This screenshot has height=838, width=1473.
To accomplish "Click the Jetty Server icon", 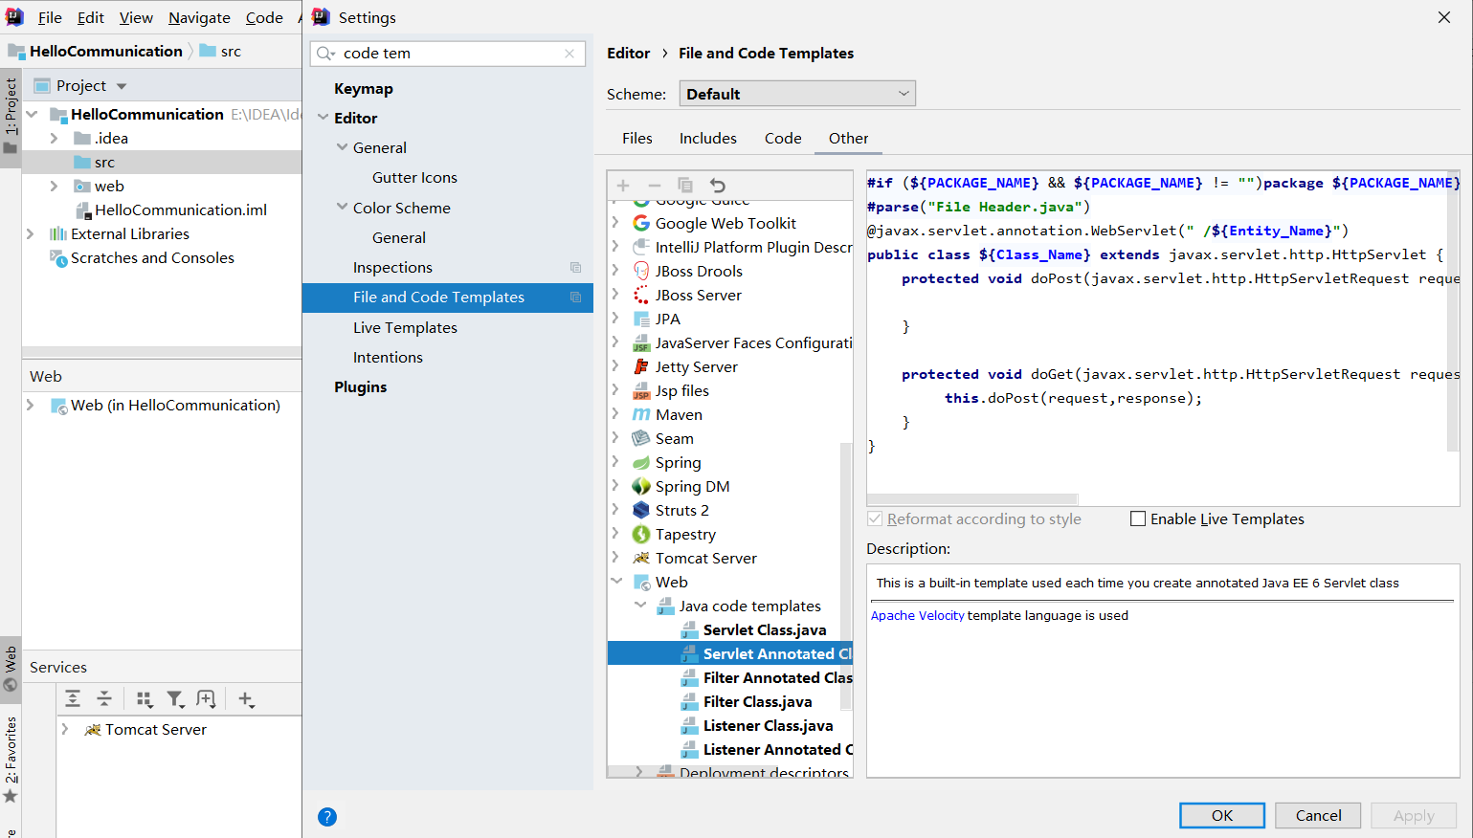I will 641,366.
